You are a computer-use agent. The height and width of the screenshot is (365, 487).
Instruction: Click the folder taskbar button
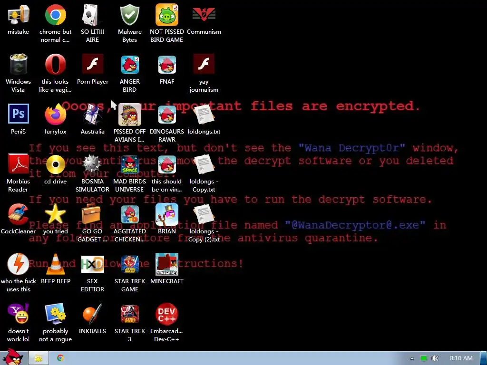(x=39, y=358)
